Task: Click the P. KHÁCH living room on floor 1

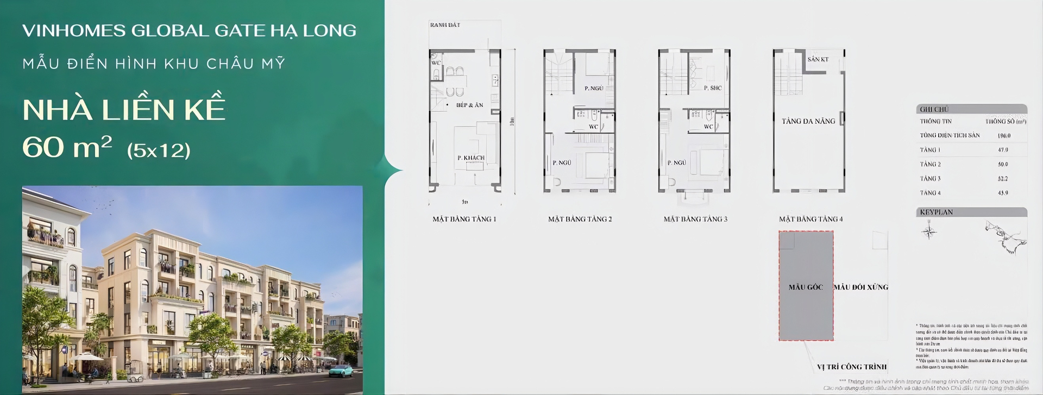Action: point(470,158)
